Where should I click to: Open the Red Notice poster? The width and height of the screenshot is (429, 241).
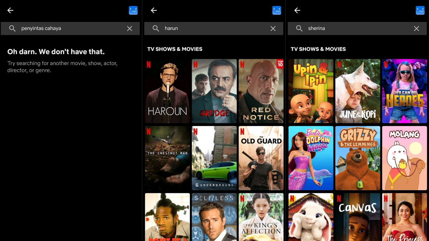[x=261, y=91]
